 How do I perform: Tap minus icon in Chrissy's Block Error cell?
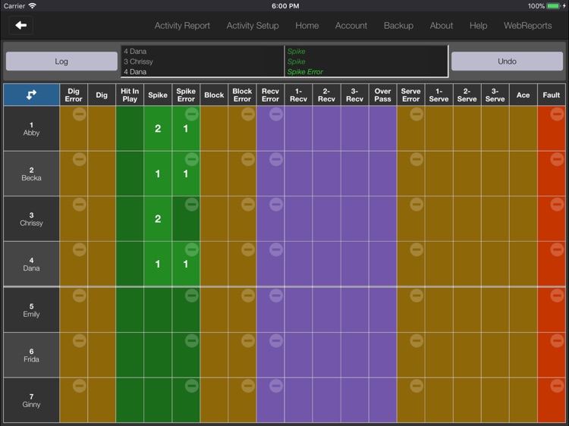tap(248, 205)
